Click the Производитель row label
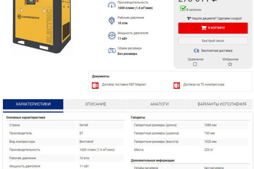This screenshot has width=254, height=169. tap(20, 133)
